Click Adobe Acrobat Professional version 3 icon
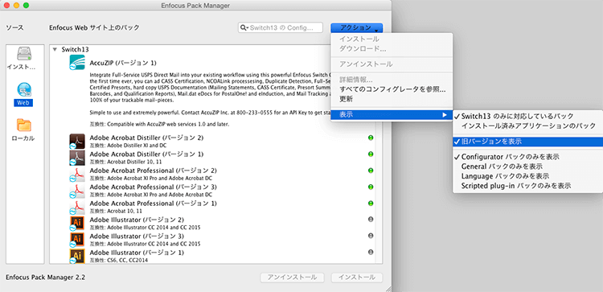Screen dimensions: 603x292 click(77, 191)
